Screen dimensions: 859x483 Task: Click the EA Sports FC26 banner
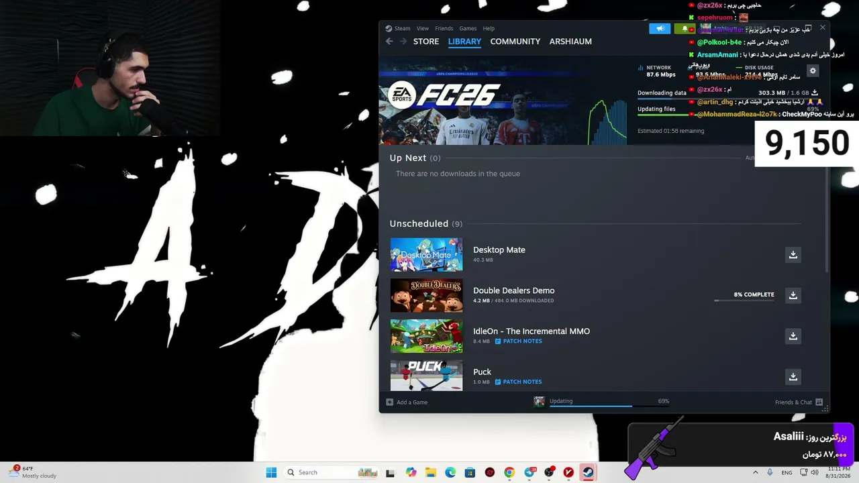tap(503, 101)
